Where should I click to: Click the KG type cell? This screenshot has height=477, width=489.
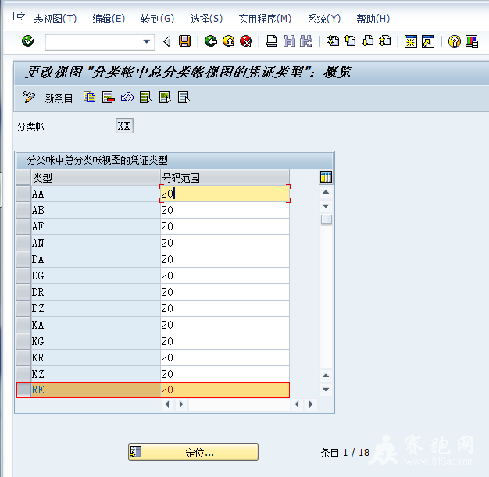(95, 341)
